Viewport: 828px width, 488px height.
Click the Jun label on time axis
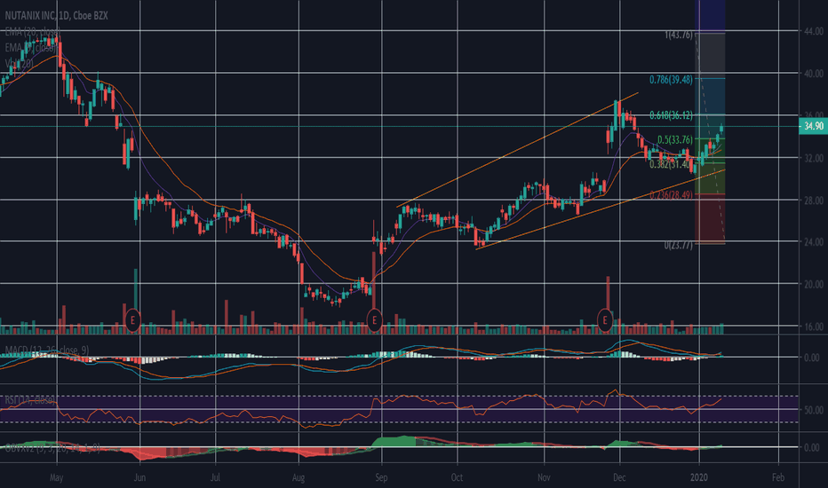(139, 477)
